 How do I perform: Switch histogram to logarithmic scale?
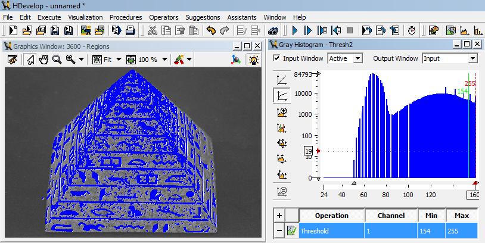click(x=282, y=96)
